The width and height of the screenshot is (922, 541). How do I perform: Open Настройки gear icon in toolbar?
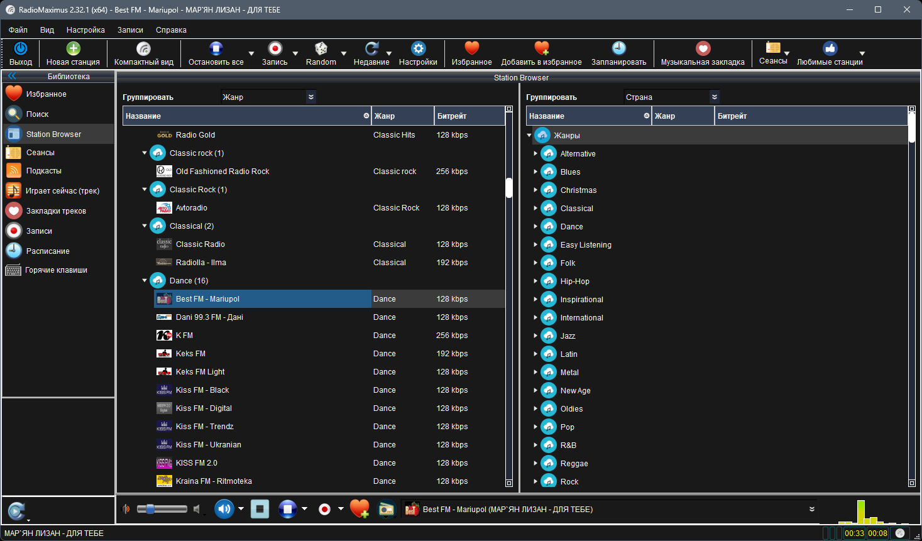(418, 48)
